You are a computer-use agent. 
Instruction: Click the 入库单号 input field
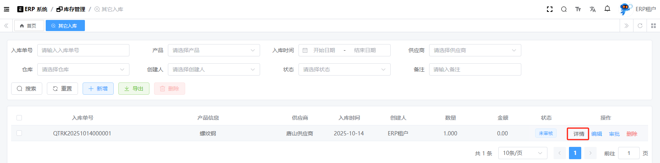click(x=83, y=50)
